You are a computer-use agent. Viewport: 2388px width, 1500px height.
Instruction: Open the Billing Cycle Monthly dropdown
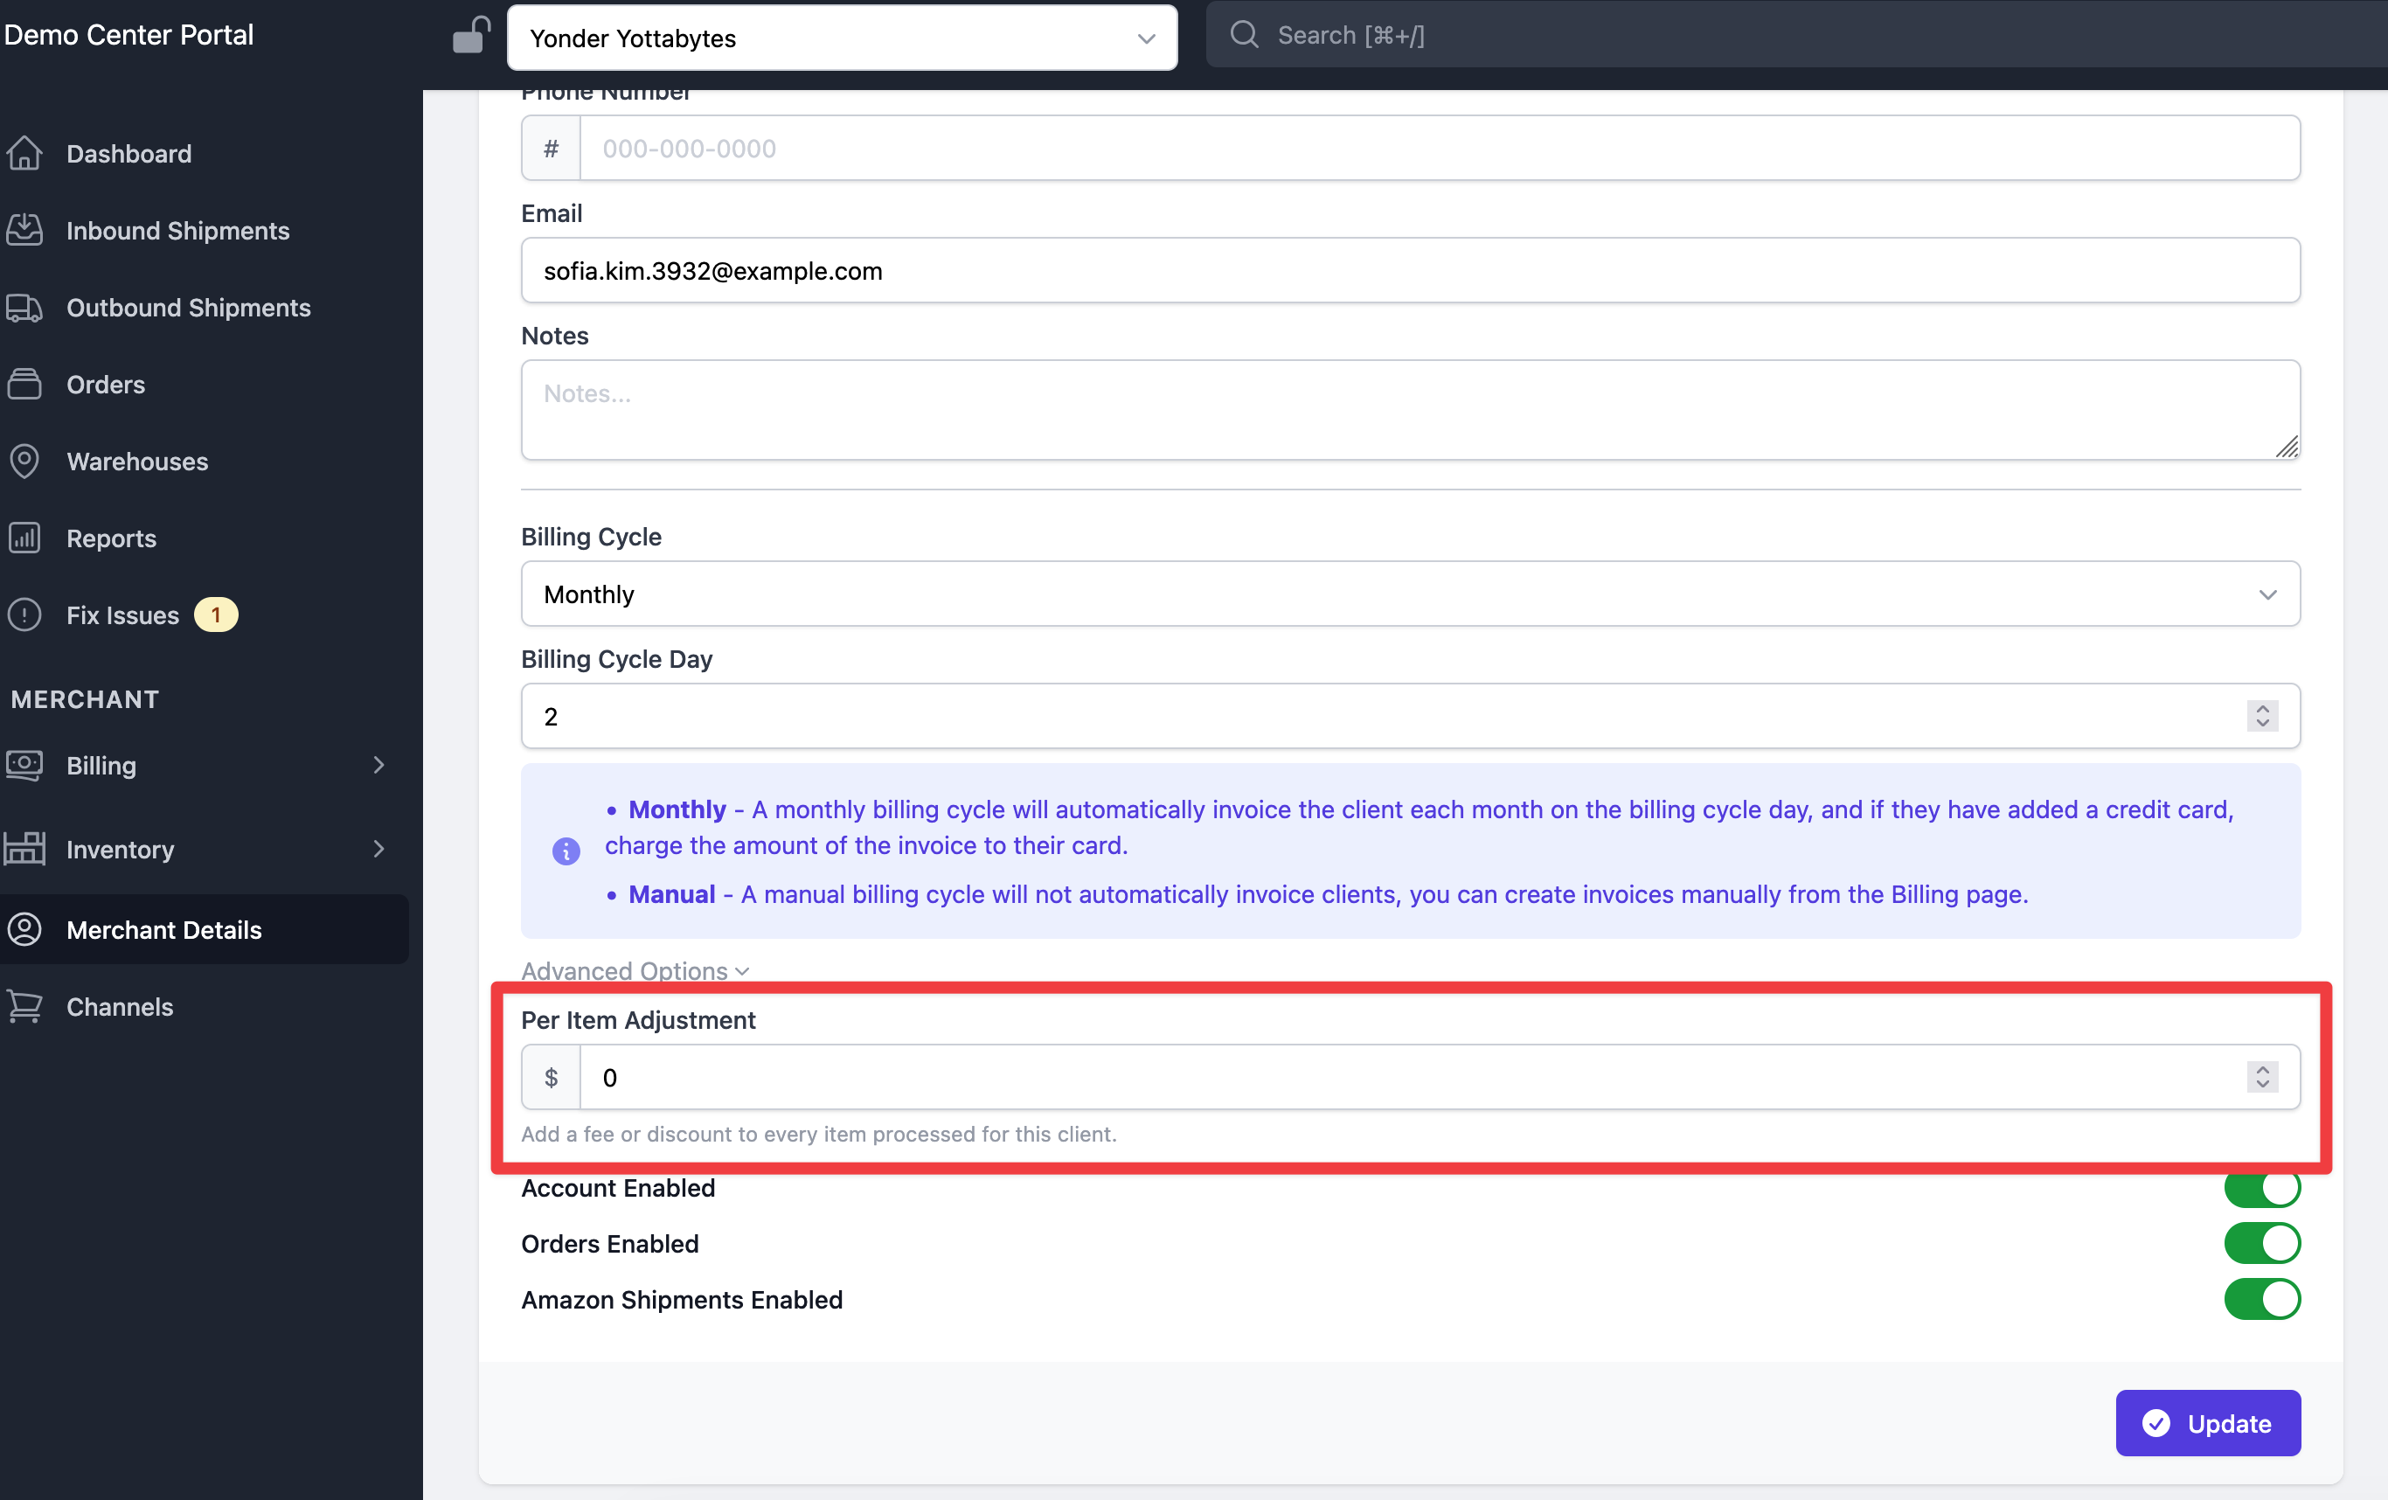[1409, 594]
